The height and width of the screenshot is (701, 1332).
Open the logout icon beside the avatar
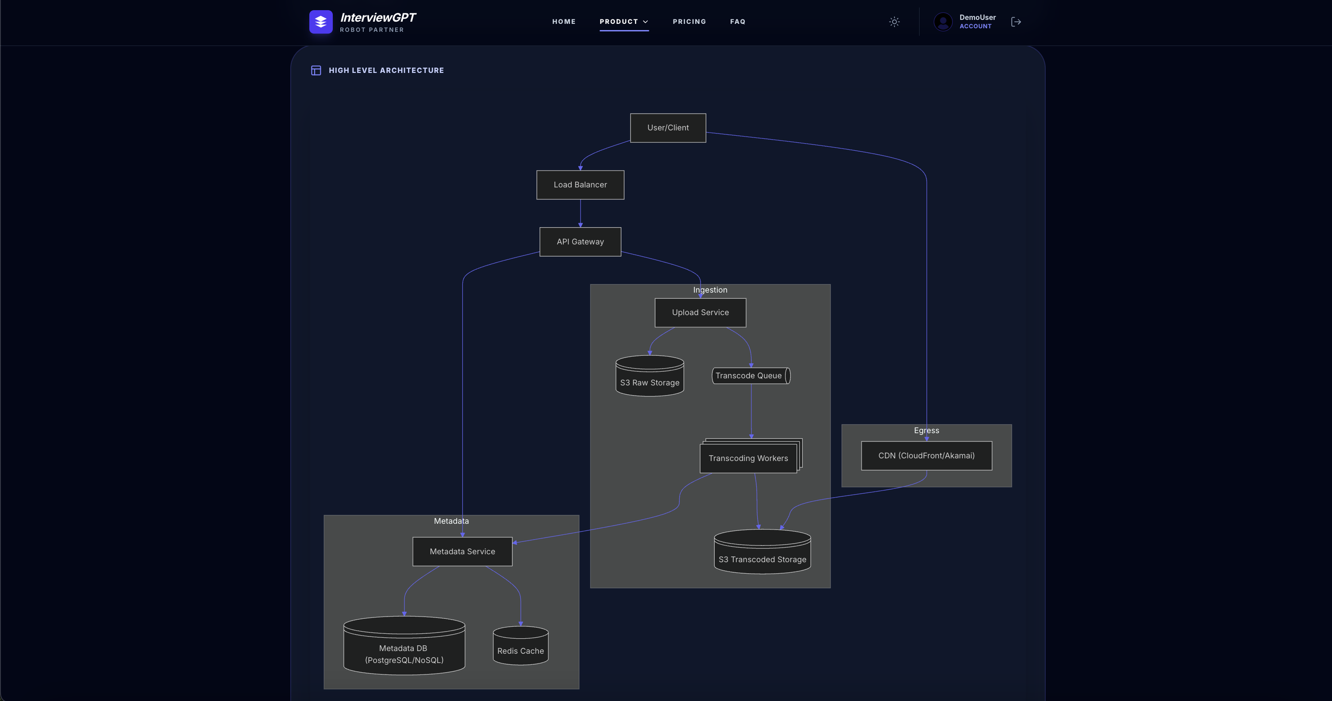pyautogui.click(x=1016, y=22)
